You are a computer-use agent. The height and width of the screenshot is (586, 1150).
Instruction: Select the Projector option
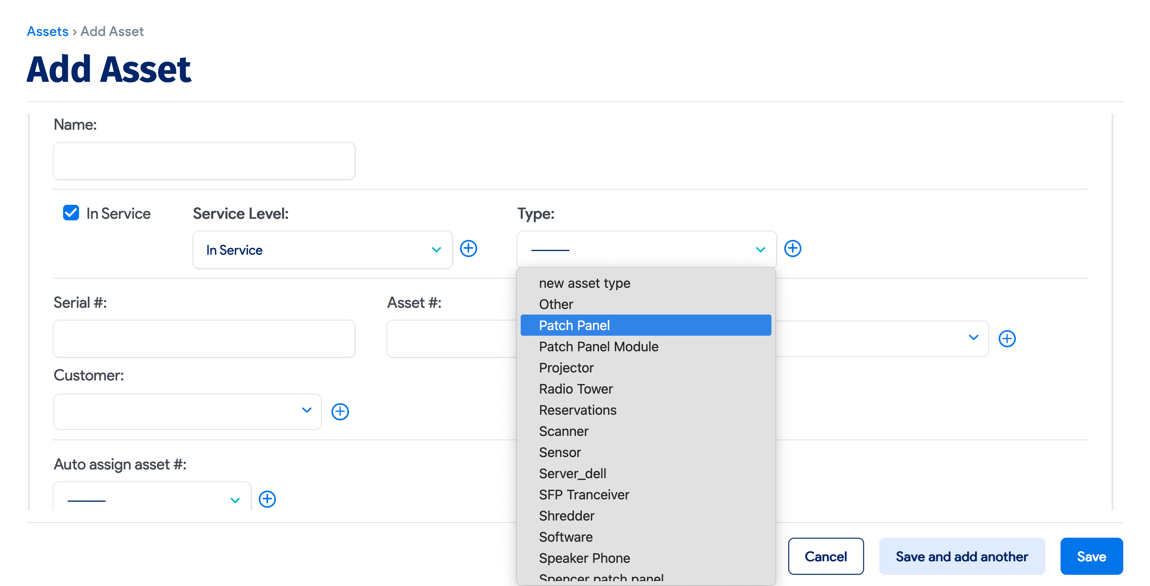566,368
